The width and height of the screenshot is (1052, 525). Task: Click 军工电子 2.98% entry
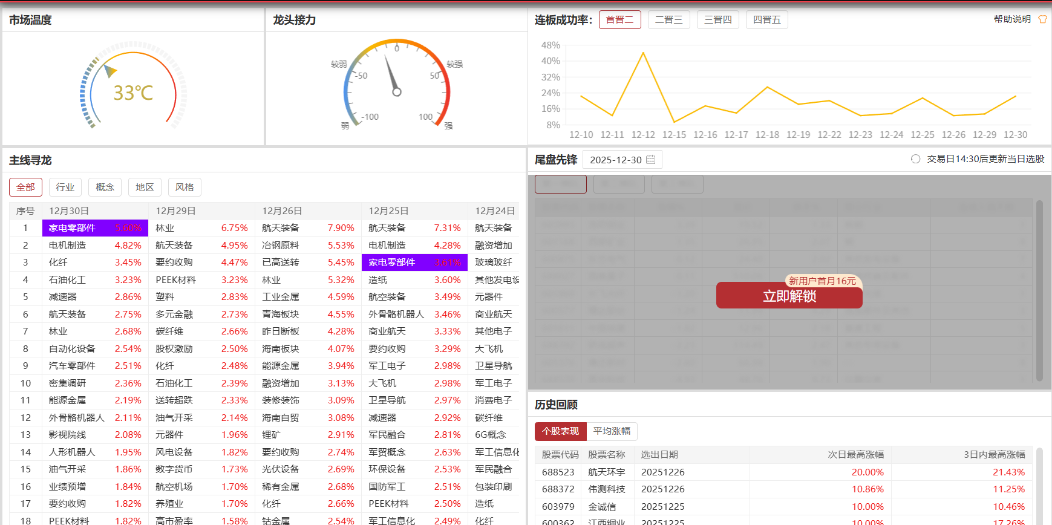point(414,366)
